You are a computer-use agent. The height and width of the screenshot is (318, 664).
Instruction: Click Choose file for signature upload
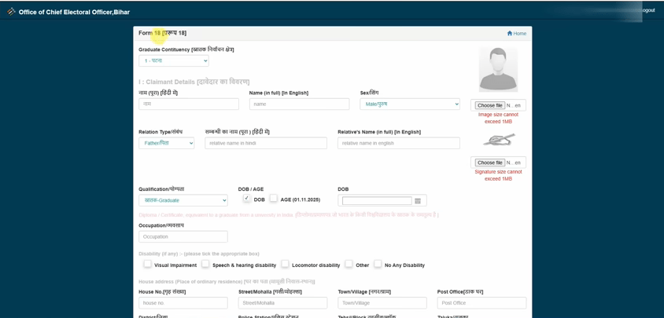tap(490, 163)
